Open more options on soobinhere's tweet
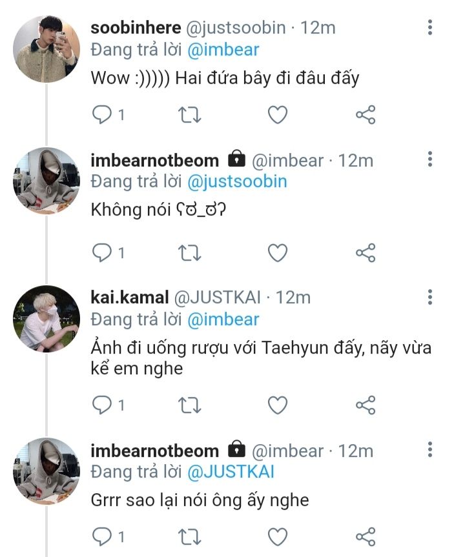 pos(430,28)
